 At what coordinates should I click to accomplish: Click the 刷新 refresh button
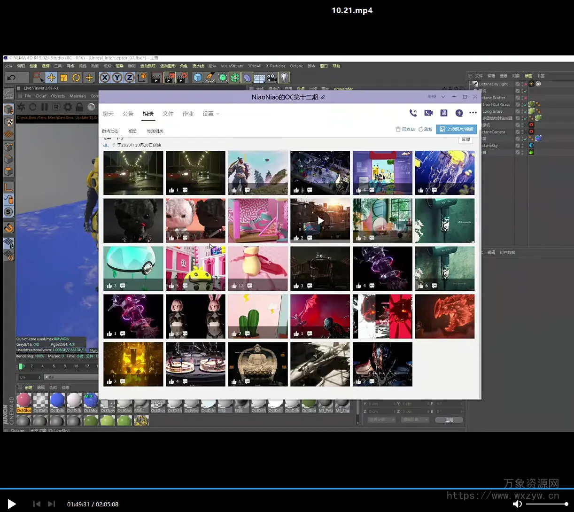click(x=425, y=129)
